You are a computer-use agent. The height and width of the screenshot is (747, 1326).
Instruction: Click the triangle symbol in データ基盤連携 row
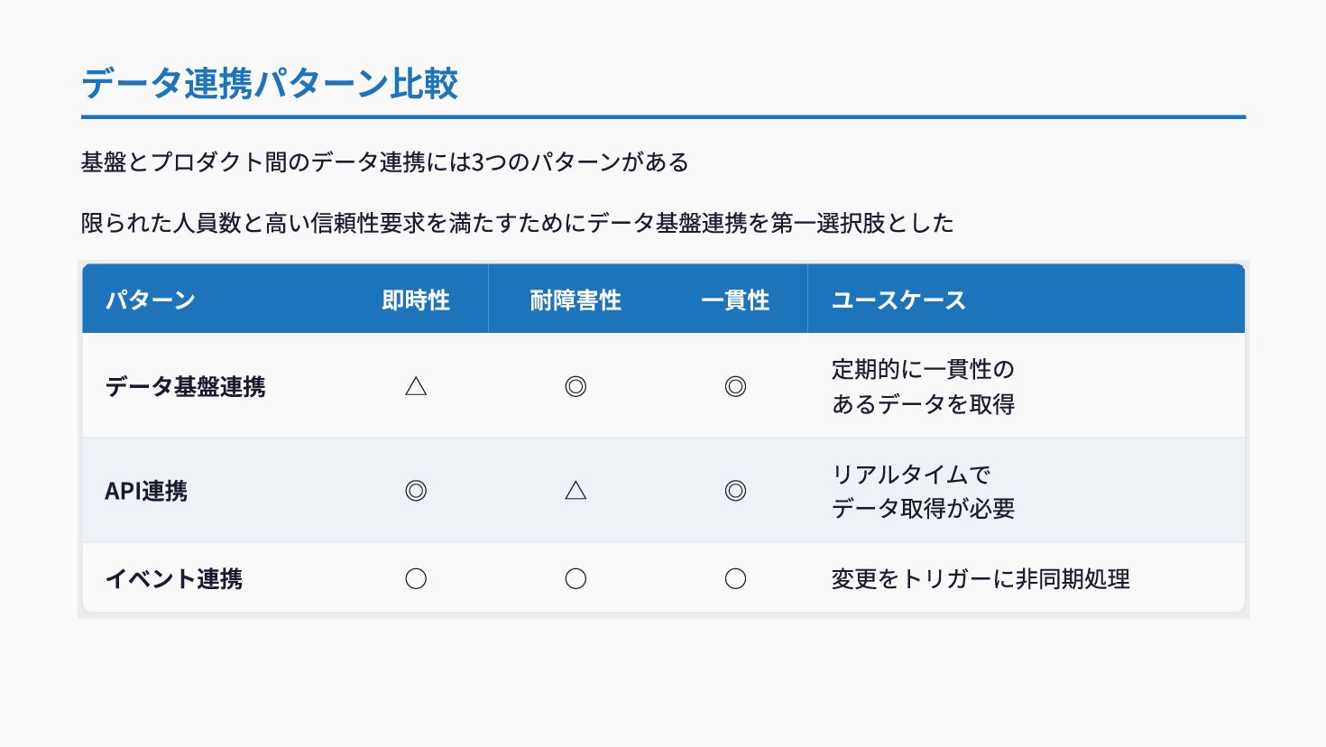(416, 386)
